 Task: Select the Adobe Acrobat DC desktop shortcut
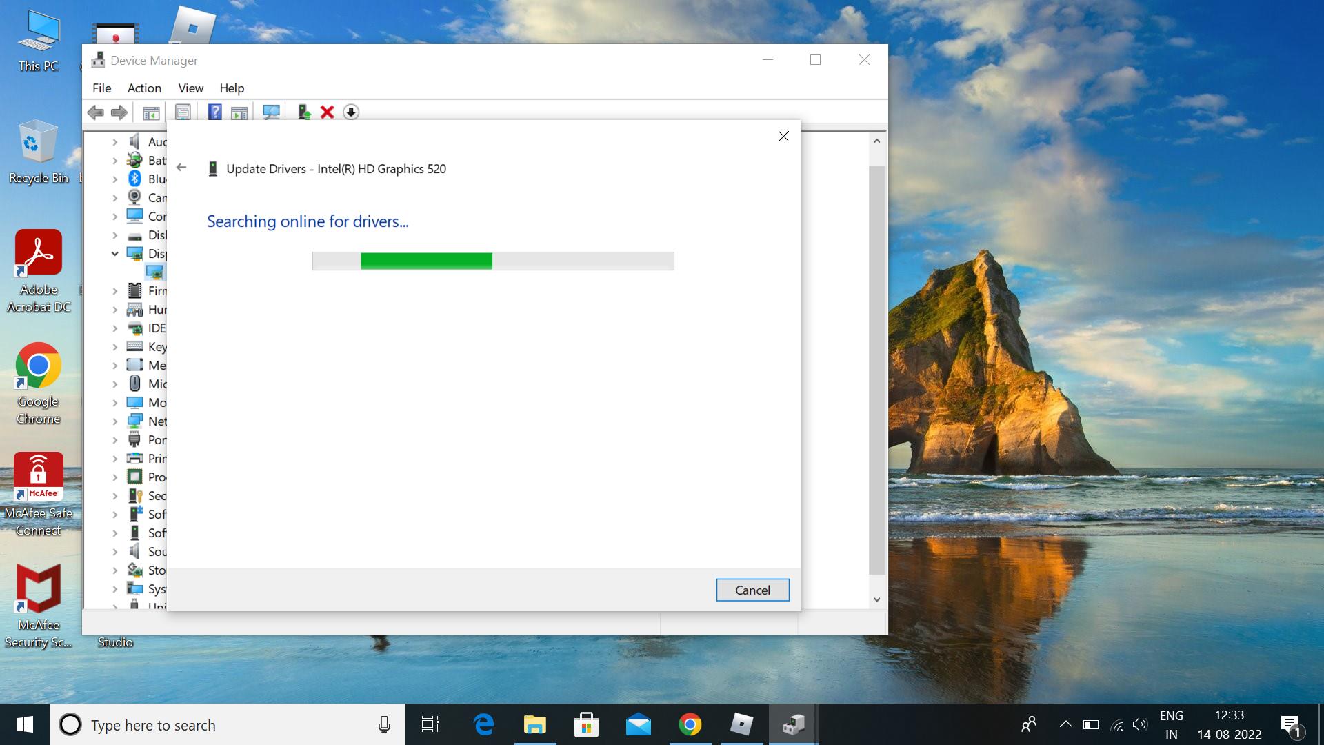coord(39,272)
